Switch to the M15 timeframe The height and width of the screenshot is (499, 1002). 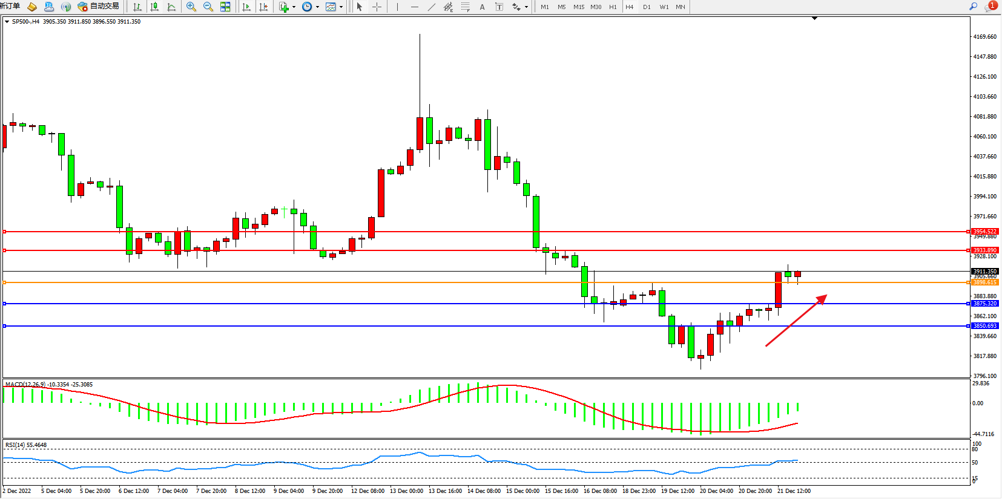pyautogui.click(x=579, y=7)
